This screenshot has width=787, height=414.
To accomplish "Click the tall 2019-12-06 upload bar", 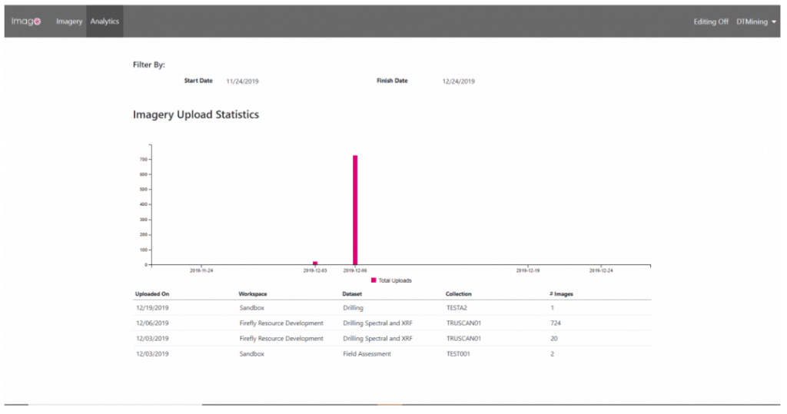I will [355, 210].
